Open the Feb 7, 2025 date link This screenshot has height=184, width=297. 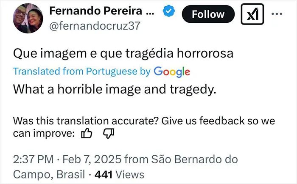click(92, 159)
